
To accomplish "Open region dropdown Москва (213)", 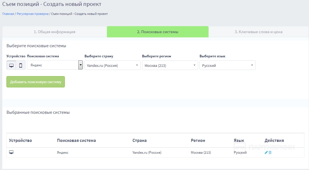I will (x=170, y=65).
